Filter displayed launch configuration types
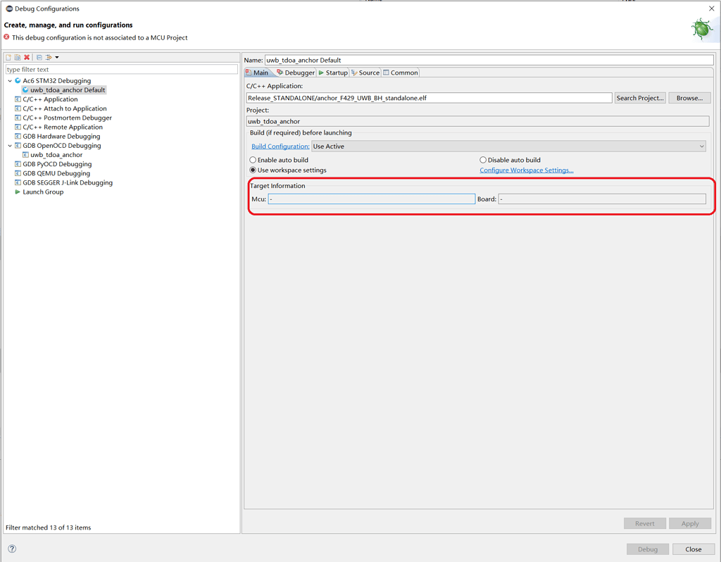Screen dimensions: 721x562 [x=48, y=57]
